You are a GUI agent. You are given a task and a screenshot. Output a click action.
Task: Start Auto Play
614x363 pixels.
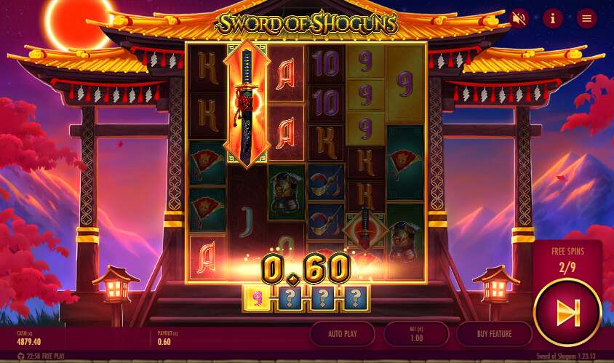342,334
